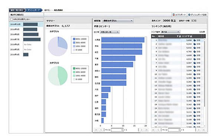Open the detail icon for ranking row 2
This screenshot has width=219, height=140.
[x=195, y=44]
